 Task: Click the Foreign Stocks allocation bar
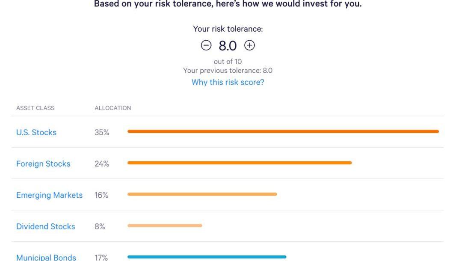239,163
